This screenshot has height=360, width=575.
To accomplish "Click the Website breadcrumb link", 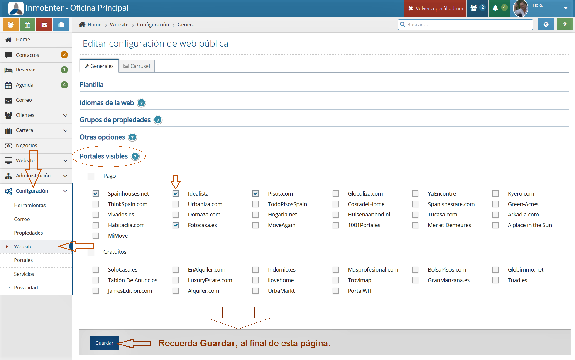I will click(119, 25).
